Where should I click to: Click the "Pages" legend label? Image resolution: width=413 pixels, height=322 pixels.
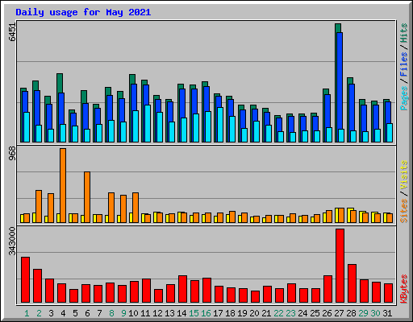(x=403, y=98)
